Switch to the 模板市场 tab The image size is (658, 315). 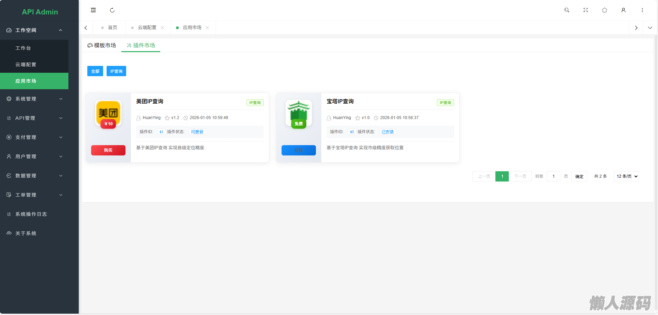[x=102, y=45]
